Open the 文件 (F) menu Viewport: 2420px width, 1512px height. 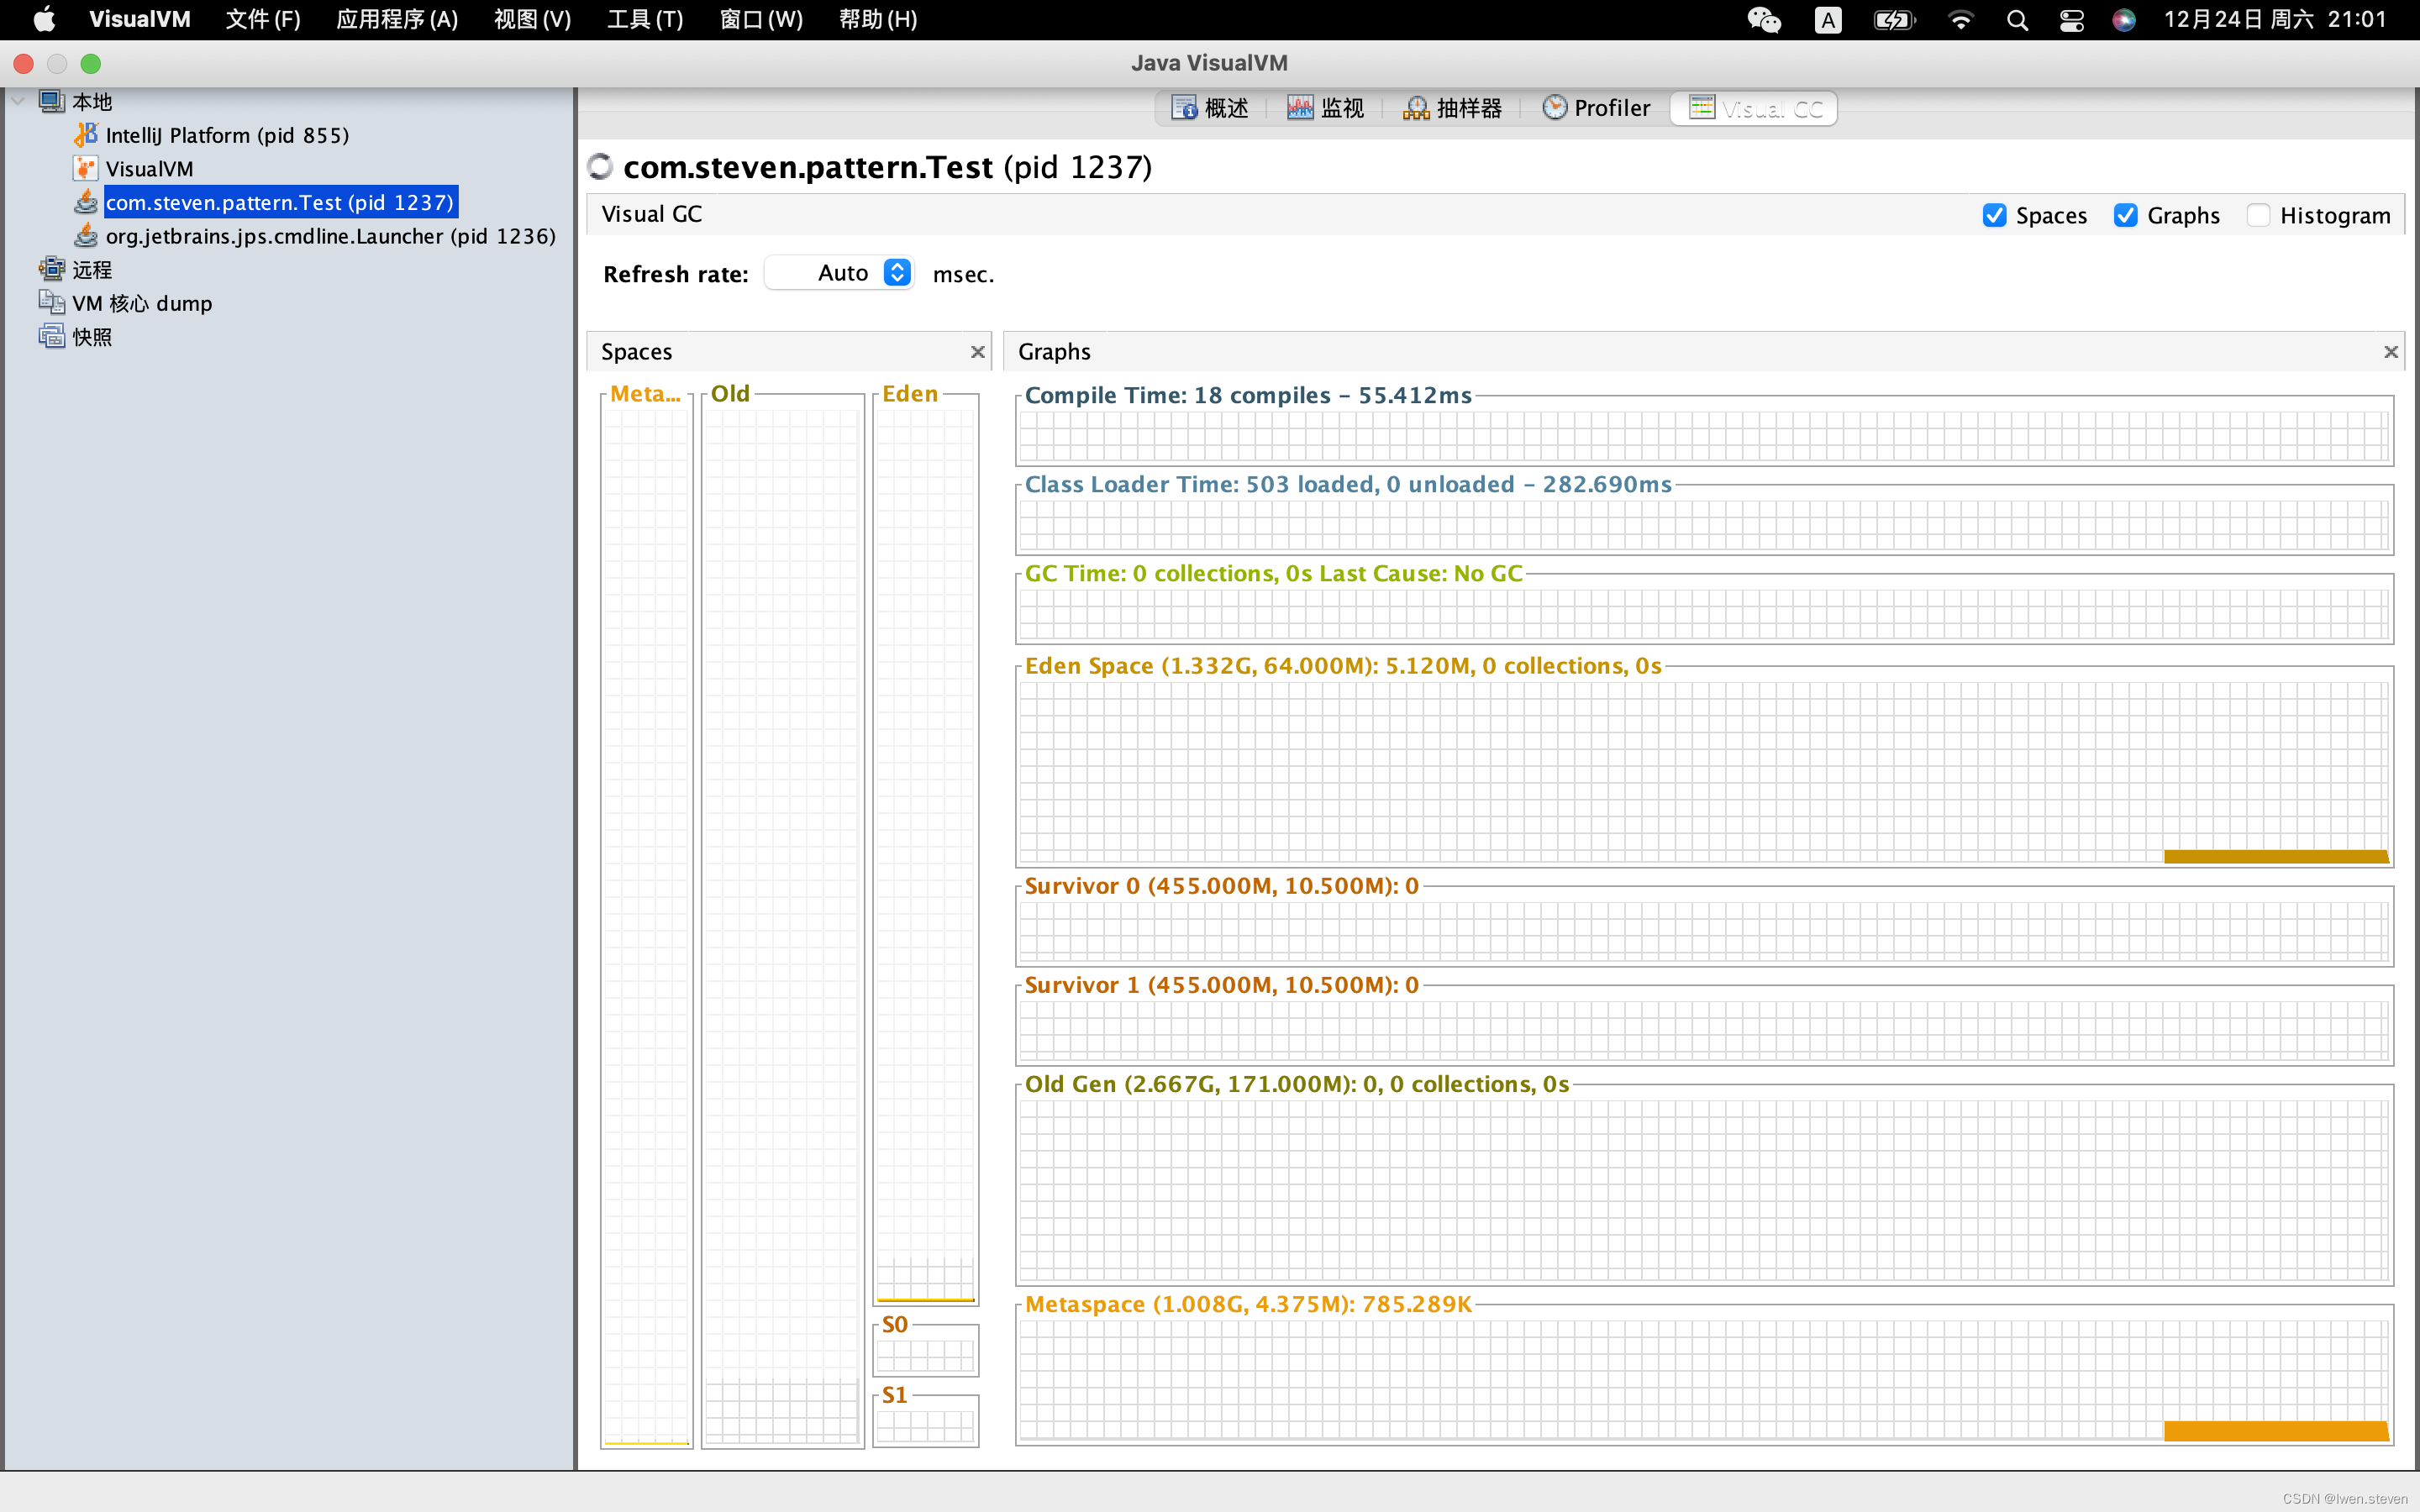(262, 19)
